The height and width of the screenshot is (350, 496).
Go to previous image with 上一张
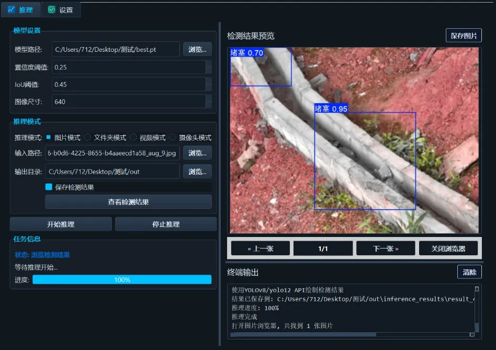point(260,248)
